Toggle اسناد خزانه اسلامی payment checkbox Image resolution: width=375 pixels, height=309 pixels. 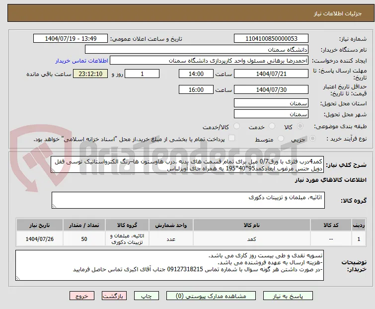tap(231, 138)
